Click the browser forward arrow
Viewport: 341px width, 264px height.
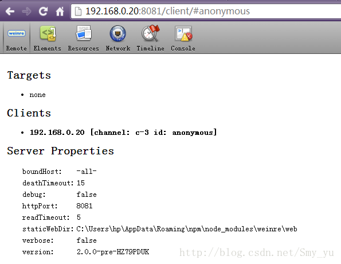coord(26,11)
